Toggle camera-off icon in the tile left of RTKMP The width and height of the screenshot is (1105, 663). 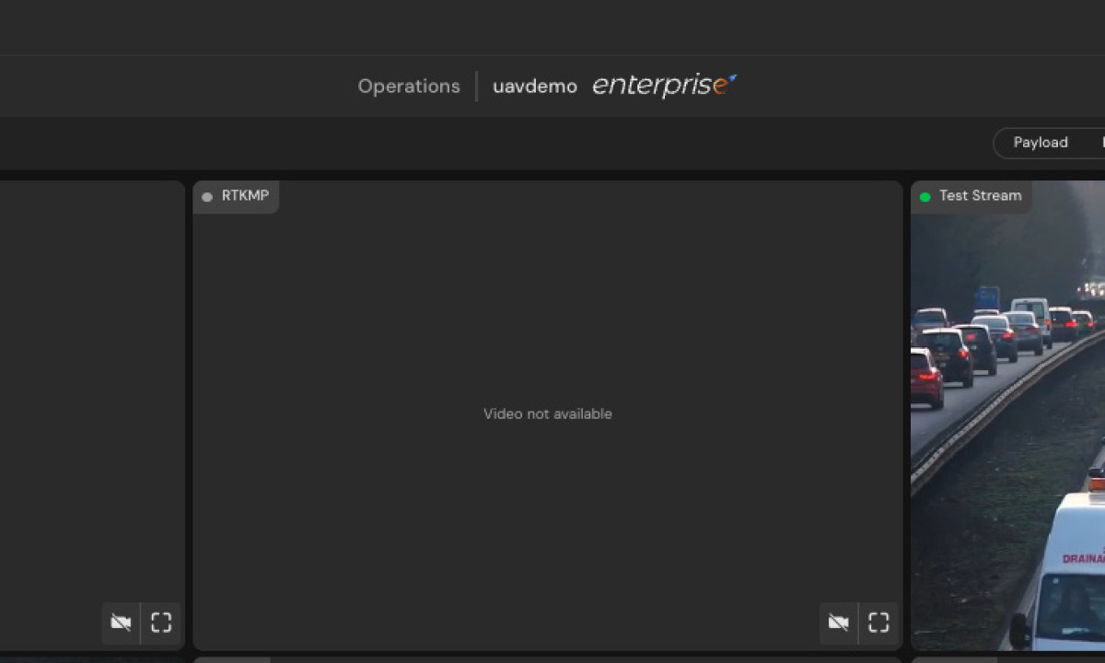[x=121, y=622]
